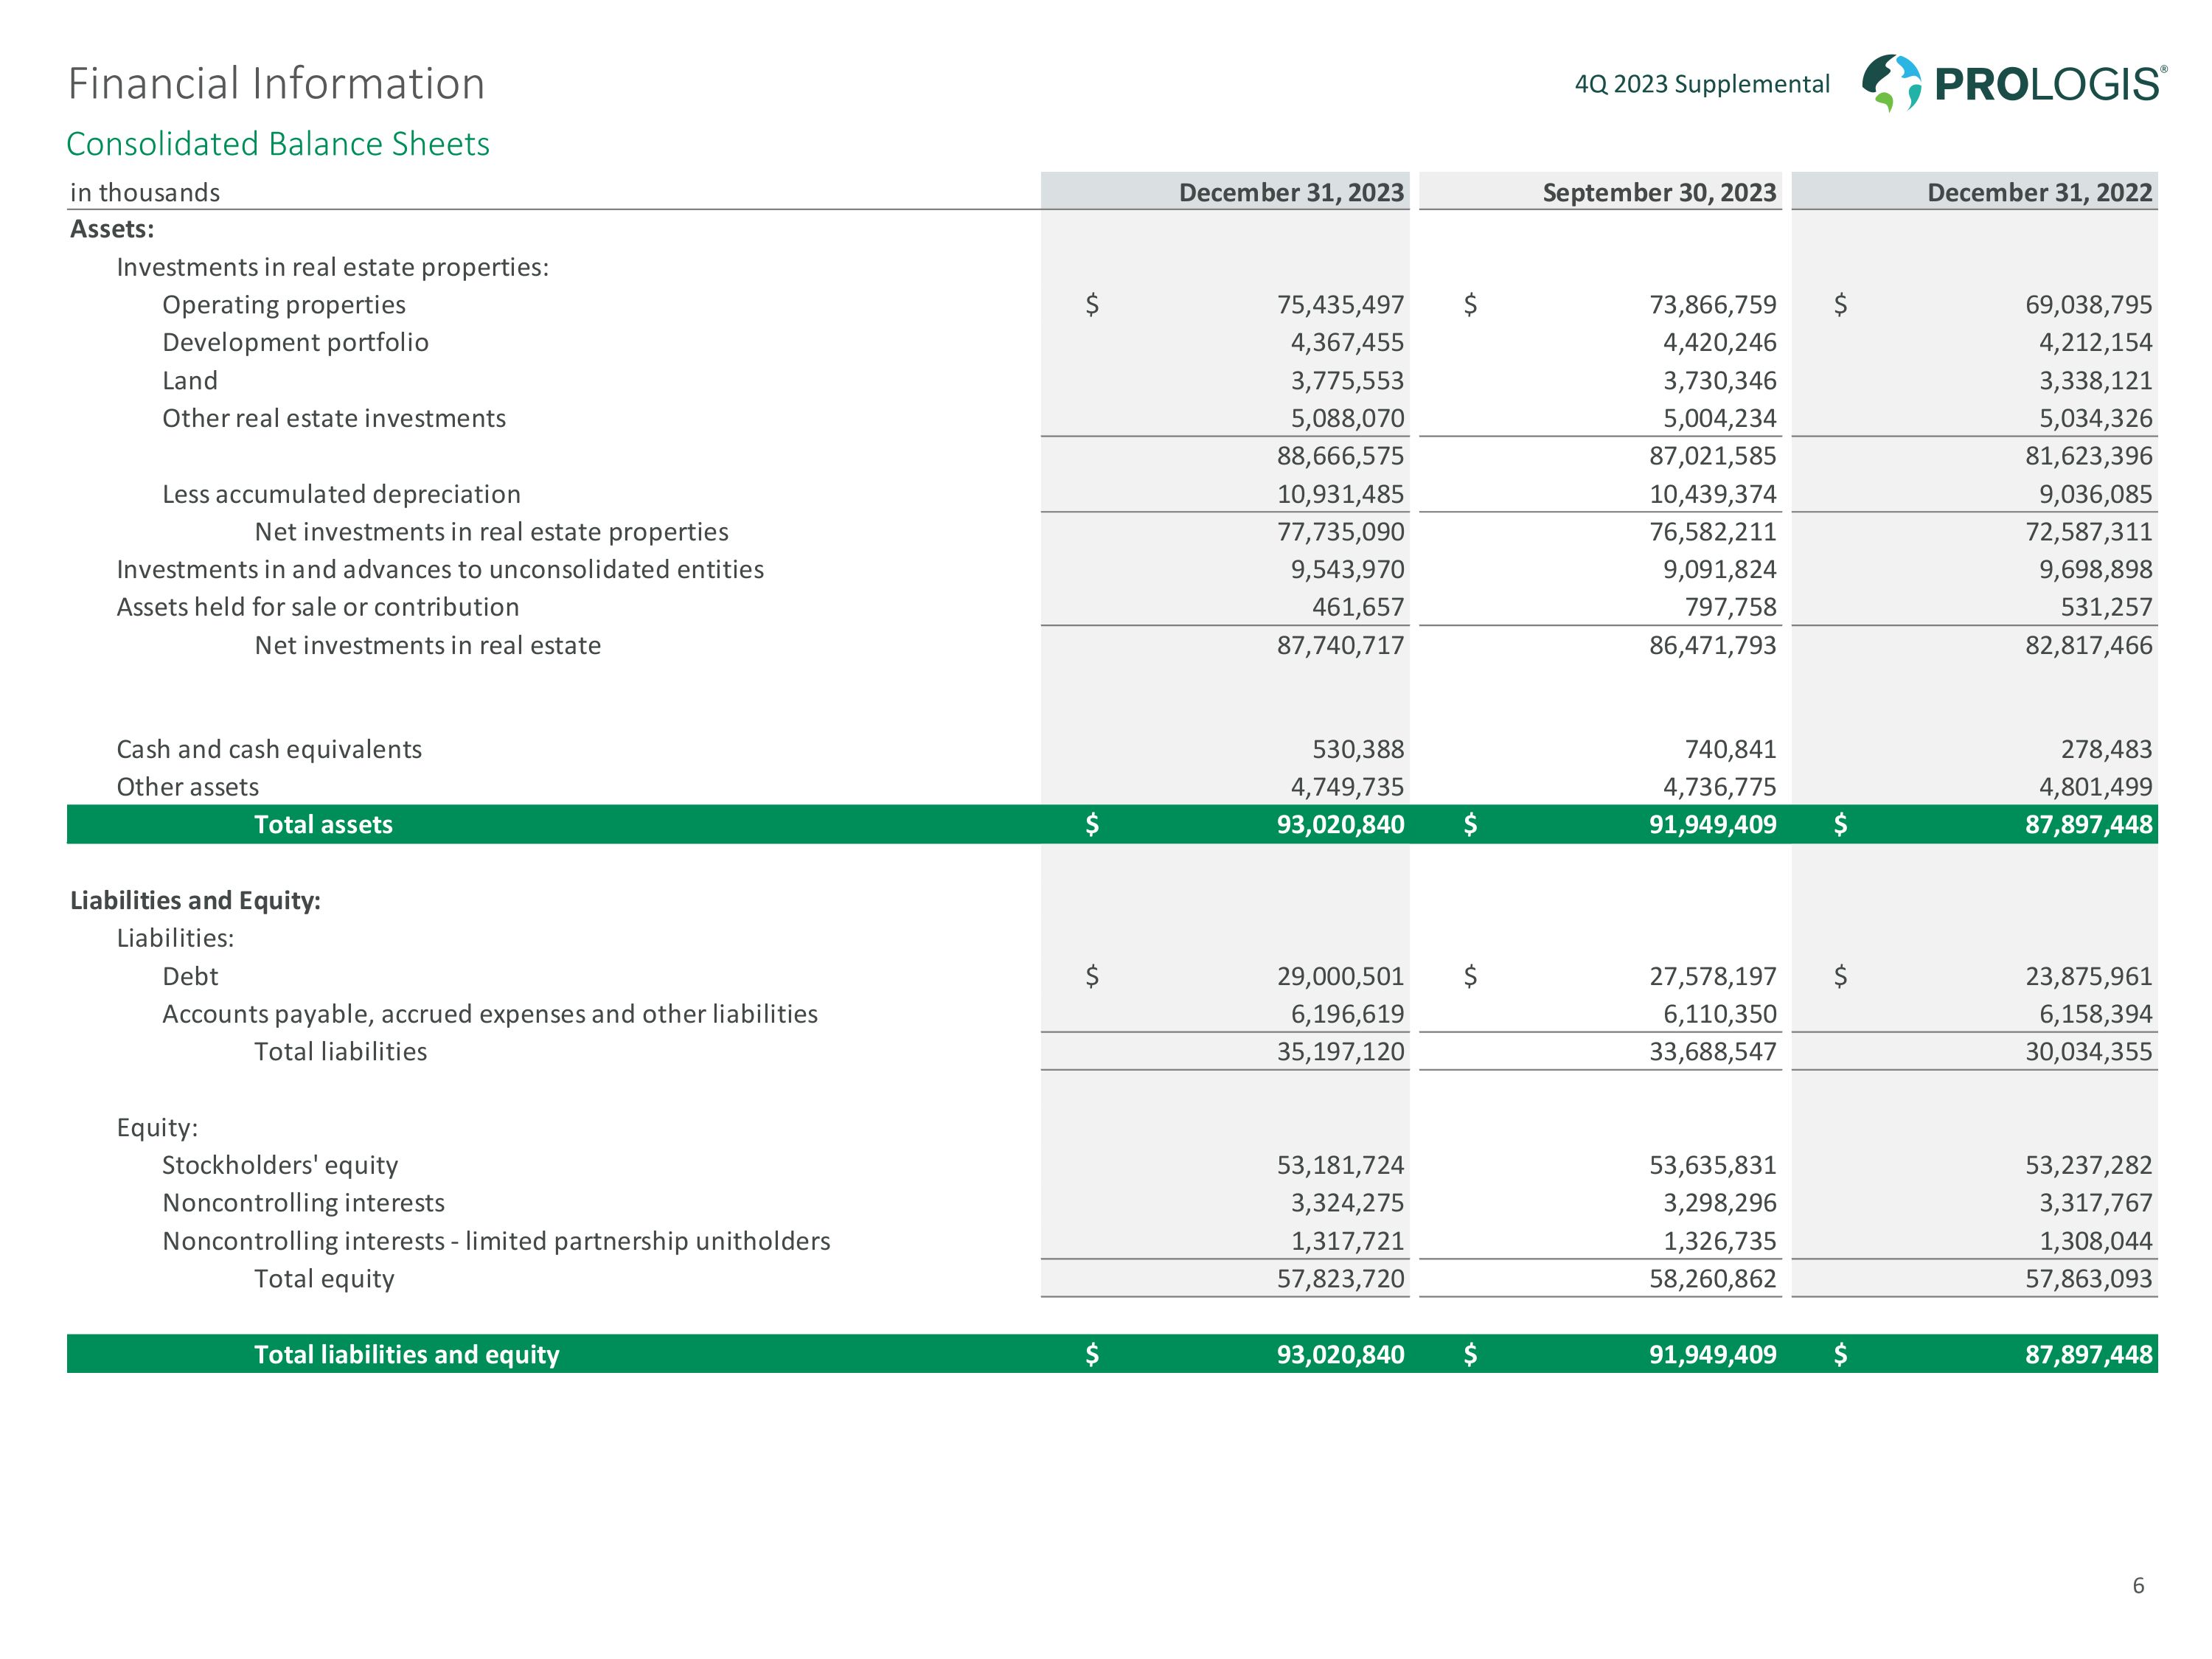Click the Consolidated Balance Sheets heading
2212x1659 pixels.
[x=278, y=144]
